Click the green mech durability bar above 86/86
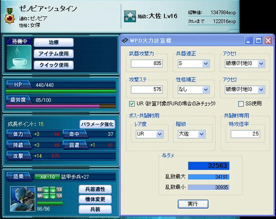 50,203
